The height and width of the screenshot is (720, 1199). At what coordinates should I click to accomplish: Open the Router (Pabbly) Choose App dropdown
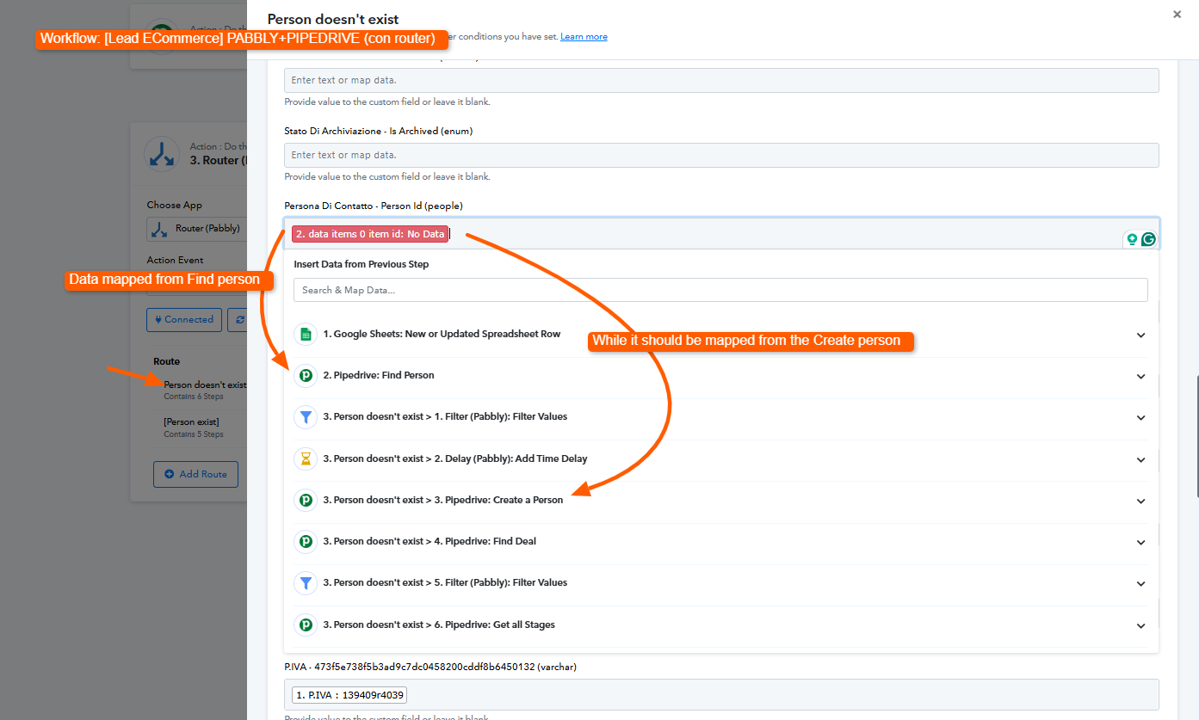pos(197,229)
